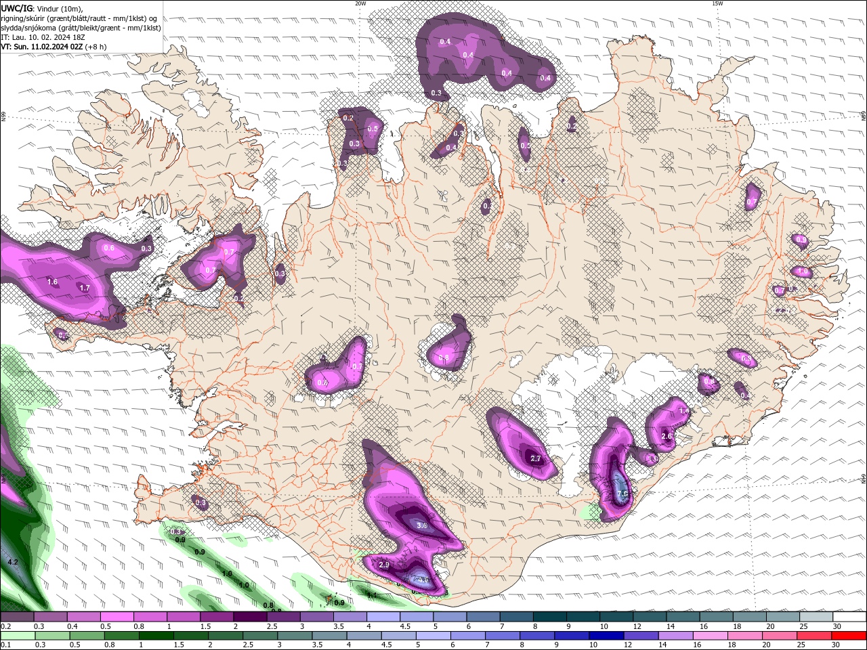Screen dimensions: 867x650
Task: Click the '2.6' precipitation value on the map
Action: (x=667, y=436)
